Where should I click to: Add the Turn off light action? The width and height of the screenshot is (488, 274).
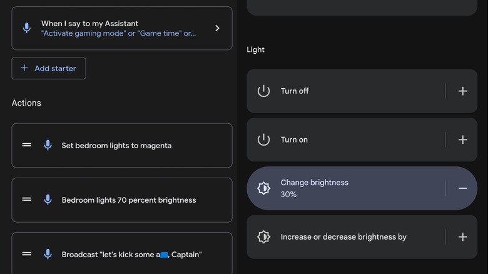point(462,91)
